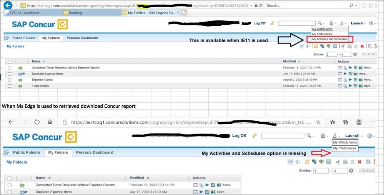Click Copy icon in Edge Cognos toolbar
This screenshot has height=195, width=384.
(345, 162)
